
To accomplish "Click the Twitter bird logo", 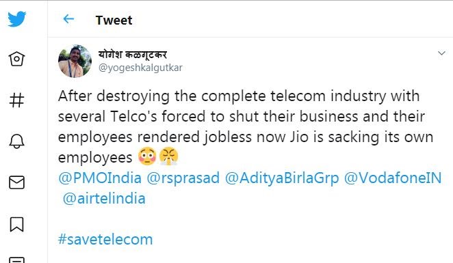I will pyautogui.click(x=16, y=19).
